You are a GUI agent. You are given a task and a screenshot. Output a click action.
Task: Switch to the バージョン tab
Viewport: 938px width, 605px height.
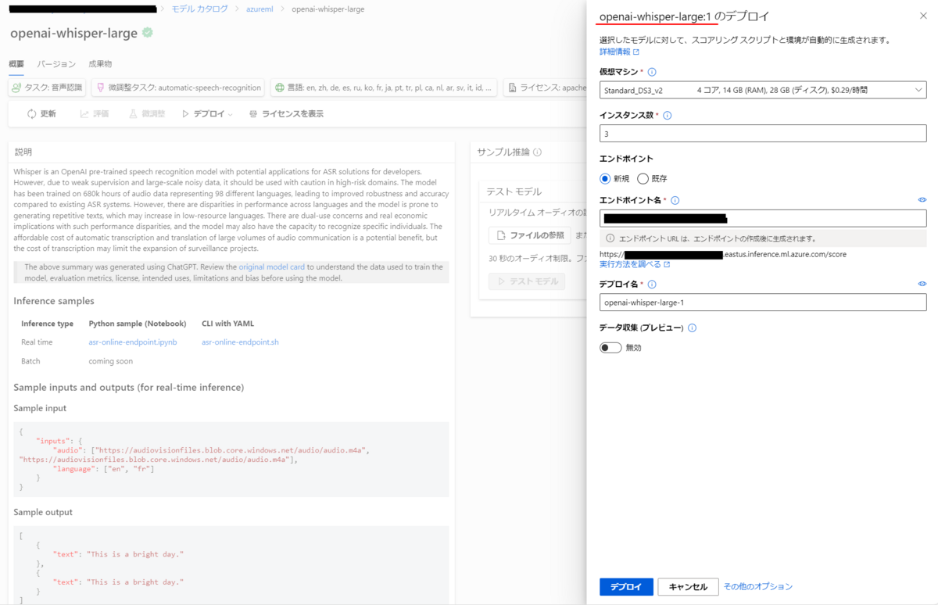tap(57, 64)
